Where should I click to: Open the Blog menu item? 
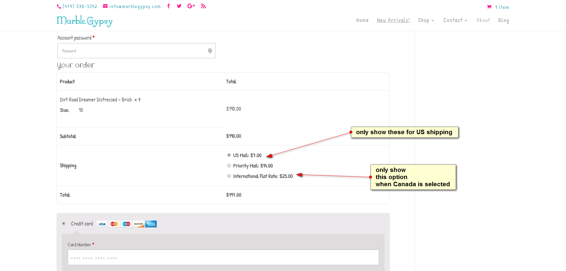(x=503, y=20)
